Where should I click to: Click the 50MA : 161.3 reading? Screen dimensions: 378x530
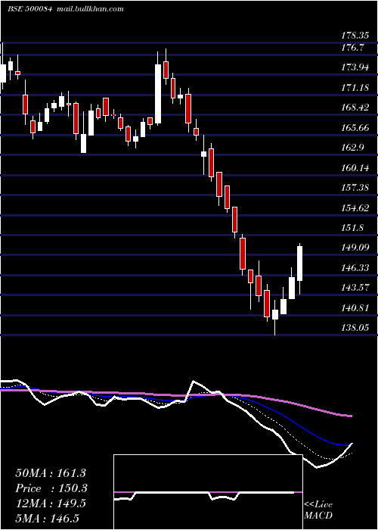51,473
